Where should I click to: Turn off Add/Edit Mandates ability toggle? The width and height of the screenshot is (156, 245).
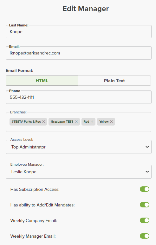pos(145,205)
